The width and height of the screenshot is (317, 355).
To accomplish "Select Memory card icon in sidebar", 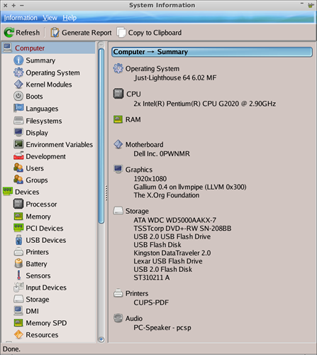I will 18,216.
